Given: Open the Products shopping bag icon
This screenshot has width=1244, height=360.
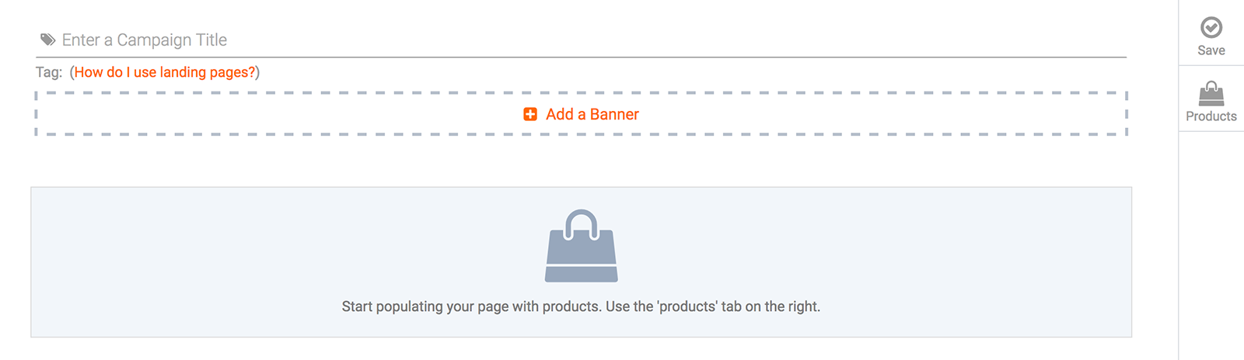Looking at the screenshot, I should [1211, 94].
